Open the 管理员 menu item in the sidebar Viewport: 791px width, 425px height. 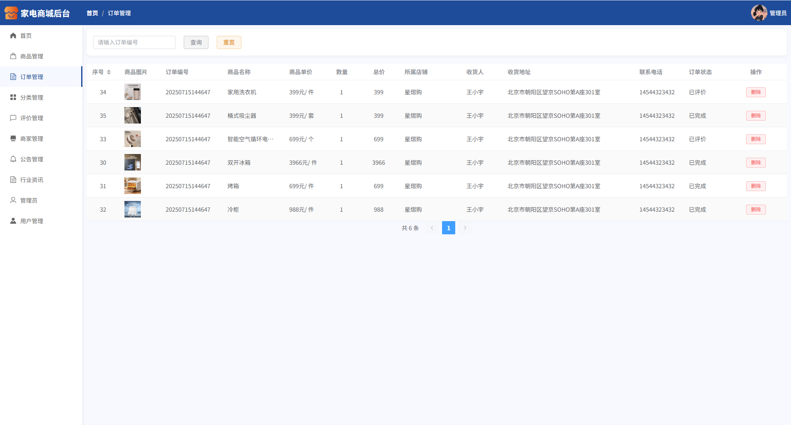point(29,201)
